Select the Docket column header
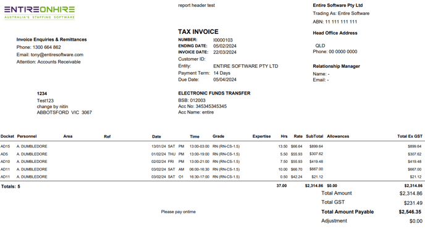 coord(7,136)
